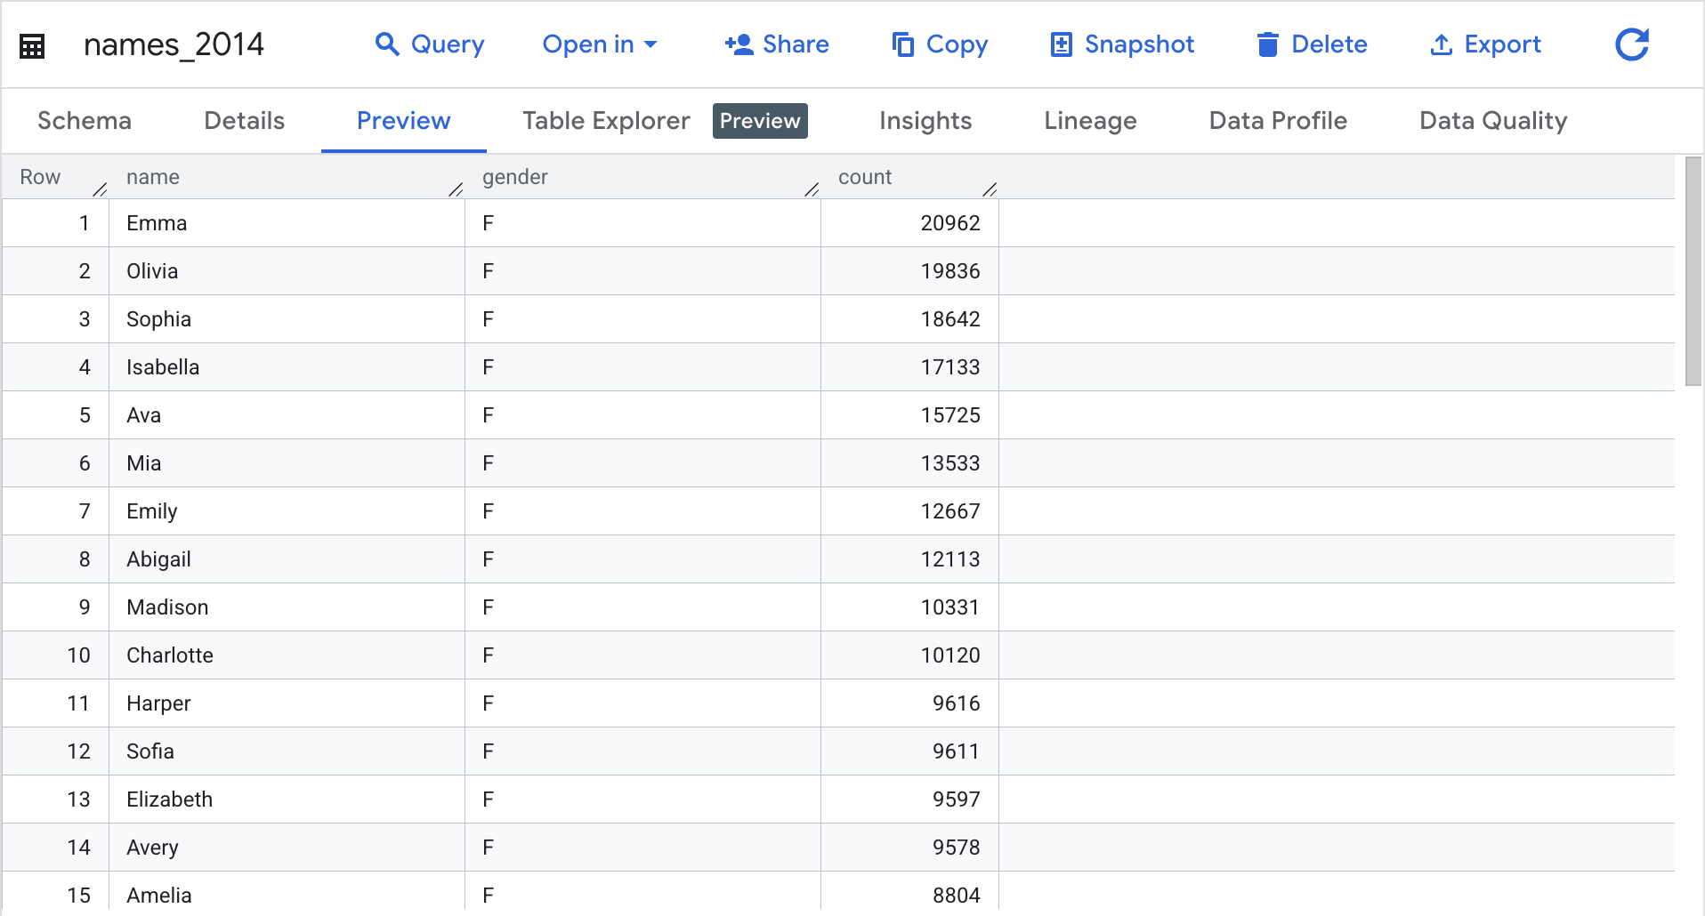Viewport: 1705px width, 916px height.
Task: Click the table grid icon beside names_2014
Action: point(31,44)
